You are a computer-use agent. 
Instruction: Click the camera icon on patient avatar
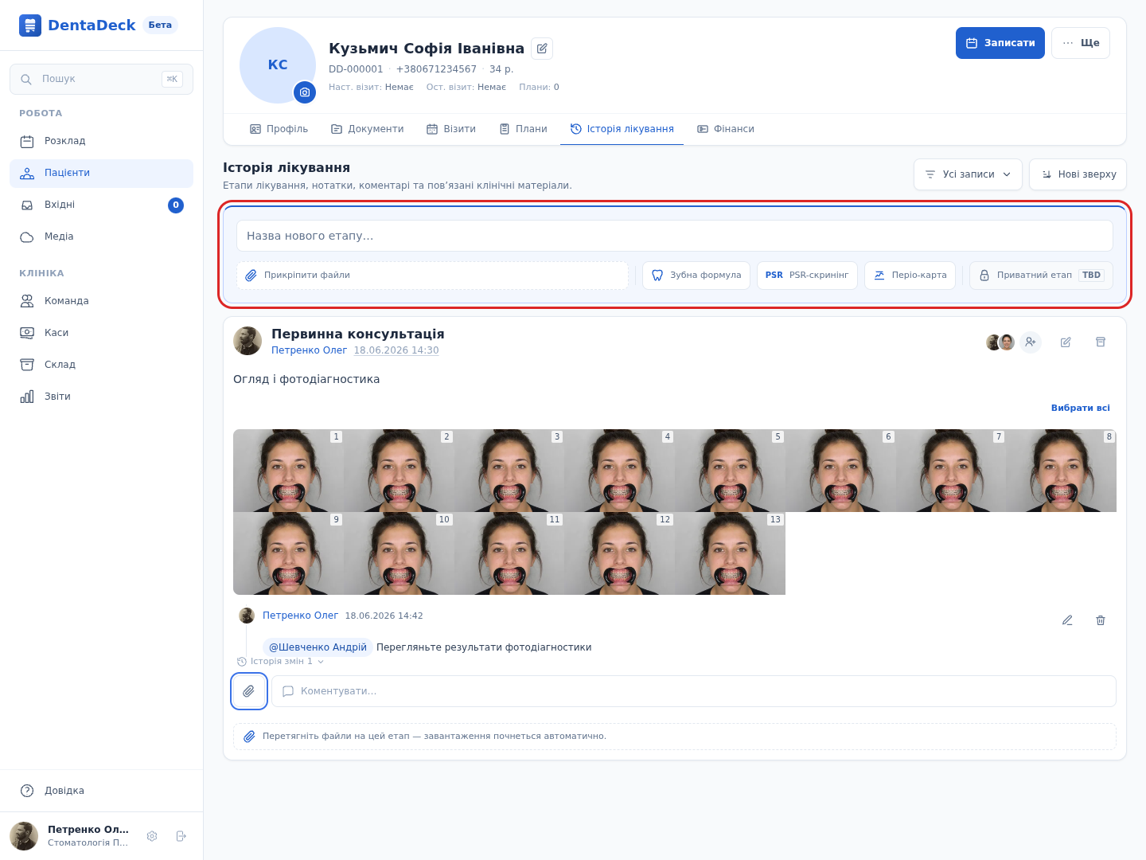pos(305,92)
